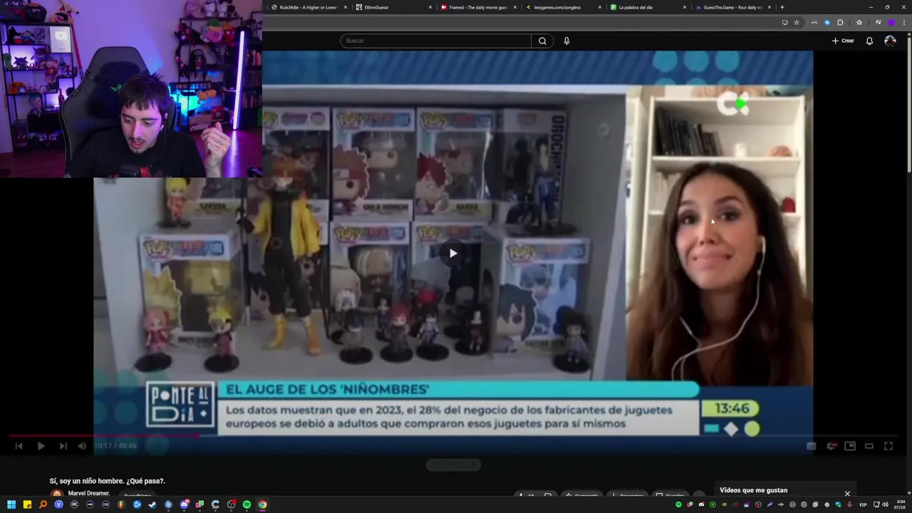Open YouTube notifications bell
This screenshot has height=513, width=912.
point(869,41)
